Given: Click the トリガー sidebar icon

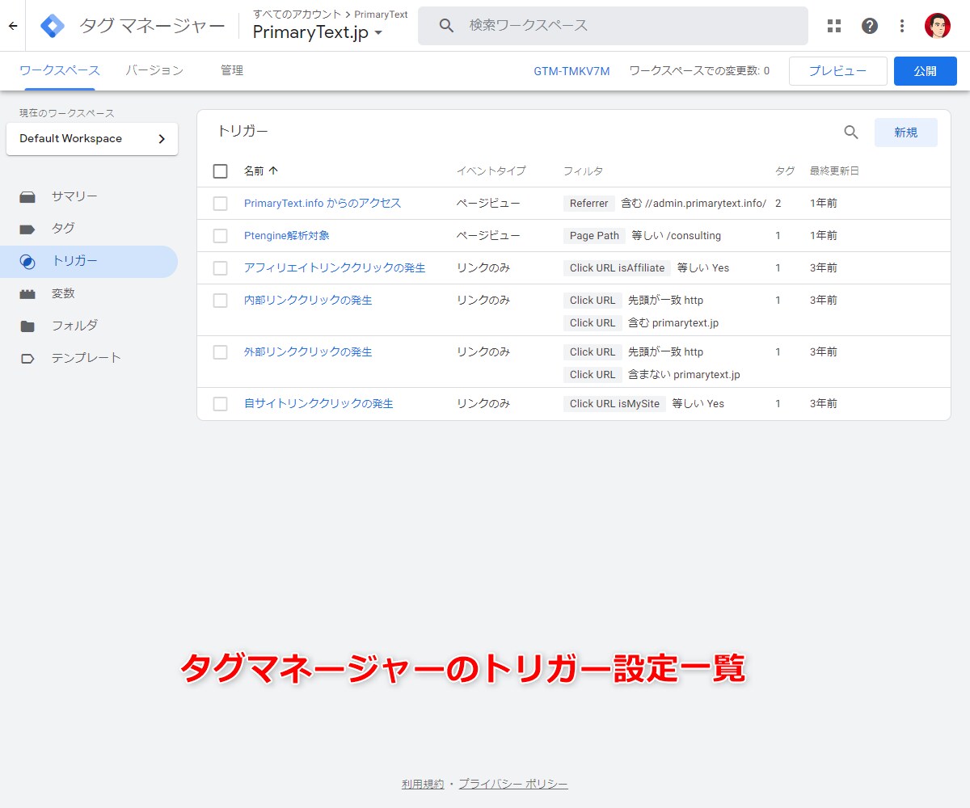Looking at the screenshot, I should pos(27,261).
